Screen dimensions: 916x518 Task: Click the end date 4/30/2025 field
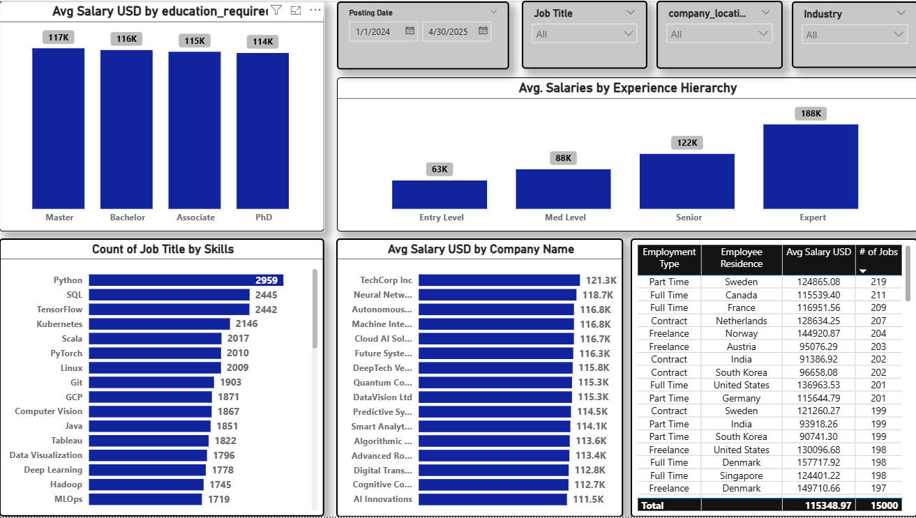[x=456, y=31]
